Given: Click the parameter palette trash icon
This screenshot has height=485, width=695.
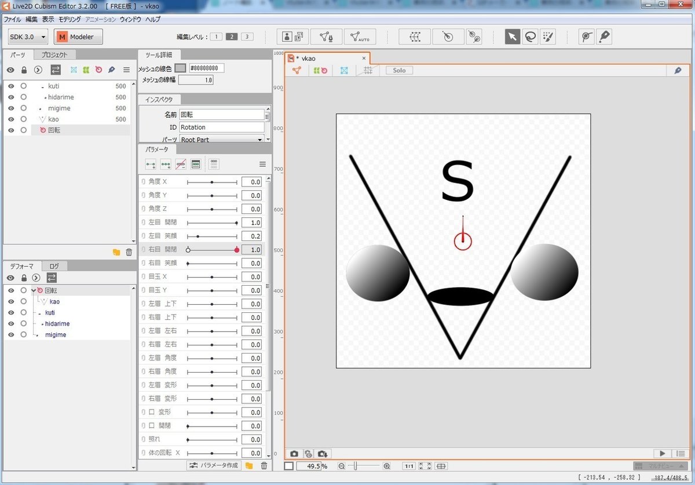Looking at the screenshot, I should pyautogui.click(x=264, y=465).
